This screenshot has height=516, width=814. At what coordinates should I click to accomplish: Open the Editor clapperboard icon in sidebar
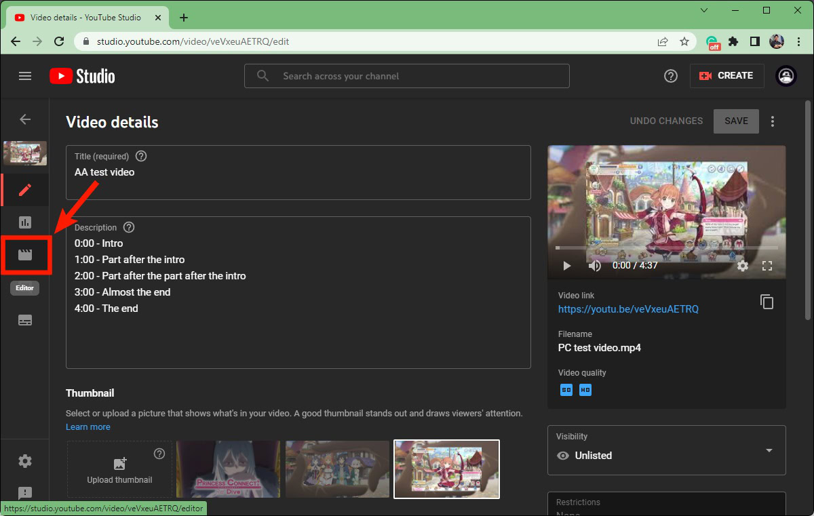tap(25, 255)
